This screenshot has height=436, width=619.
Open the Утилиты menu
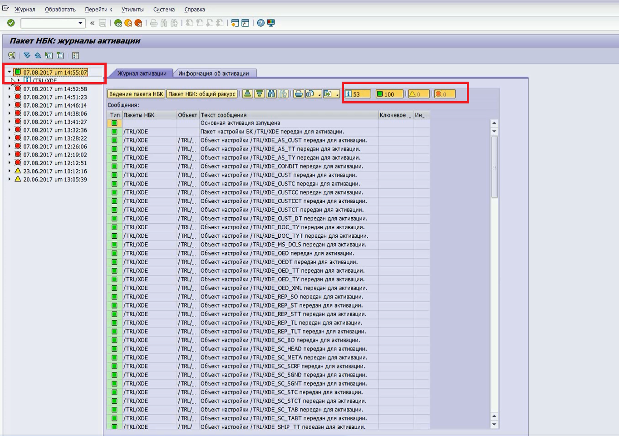click(132, 10)
